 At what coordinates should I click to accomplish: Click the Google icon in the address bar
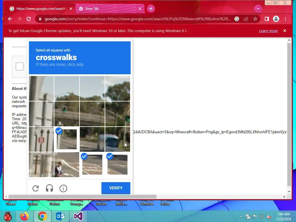tap(237, 19)
